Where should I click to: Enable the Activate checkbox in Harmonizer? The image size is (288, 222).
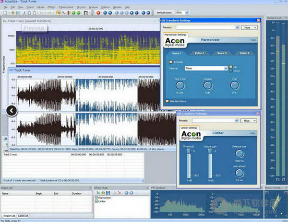(170, 62)
